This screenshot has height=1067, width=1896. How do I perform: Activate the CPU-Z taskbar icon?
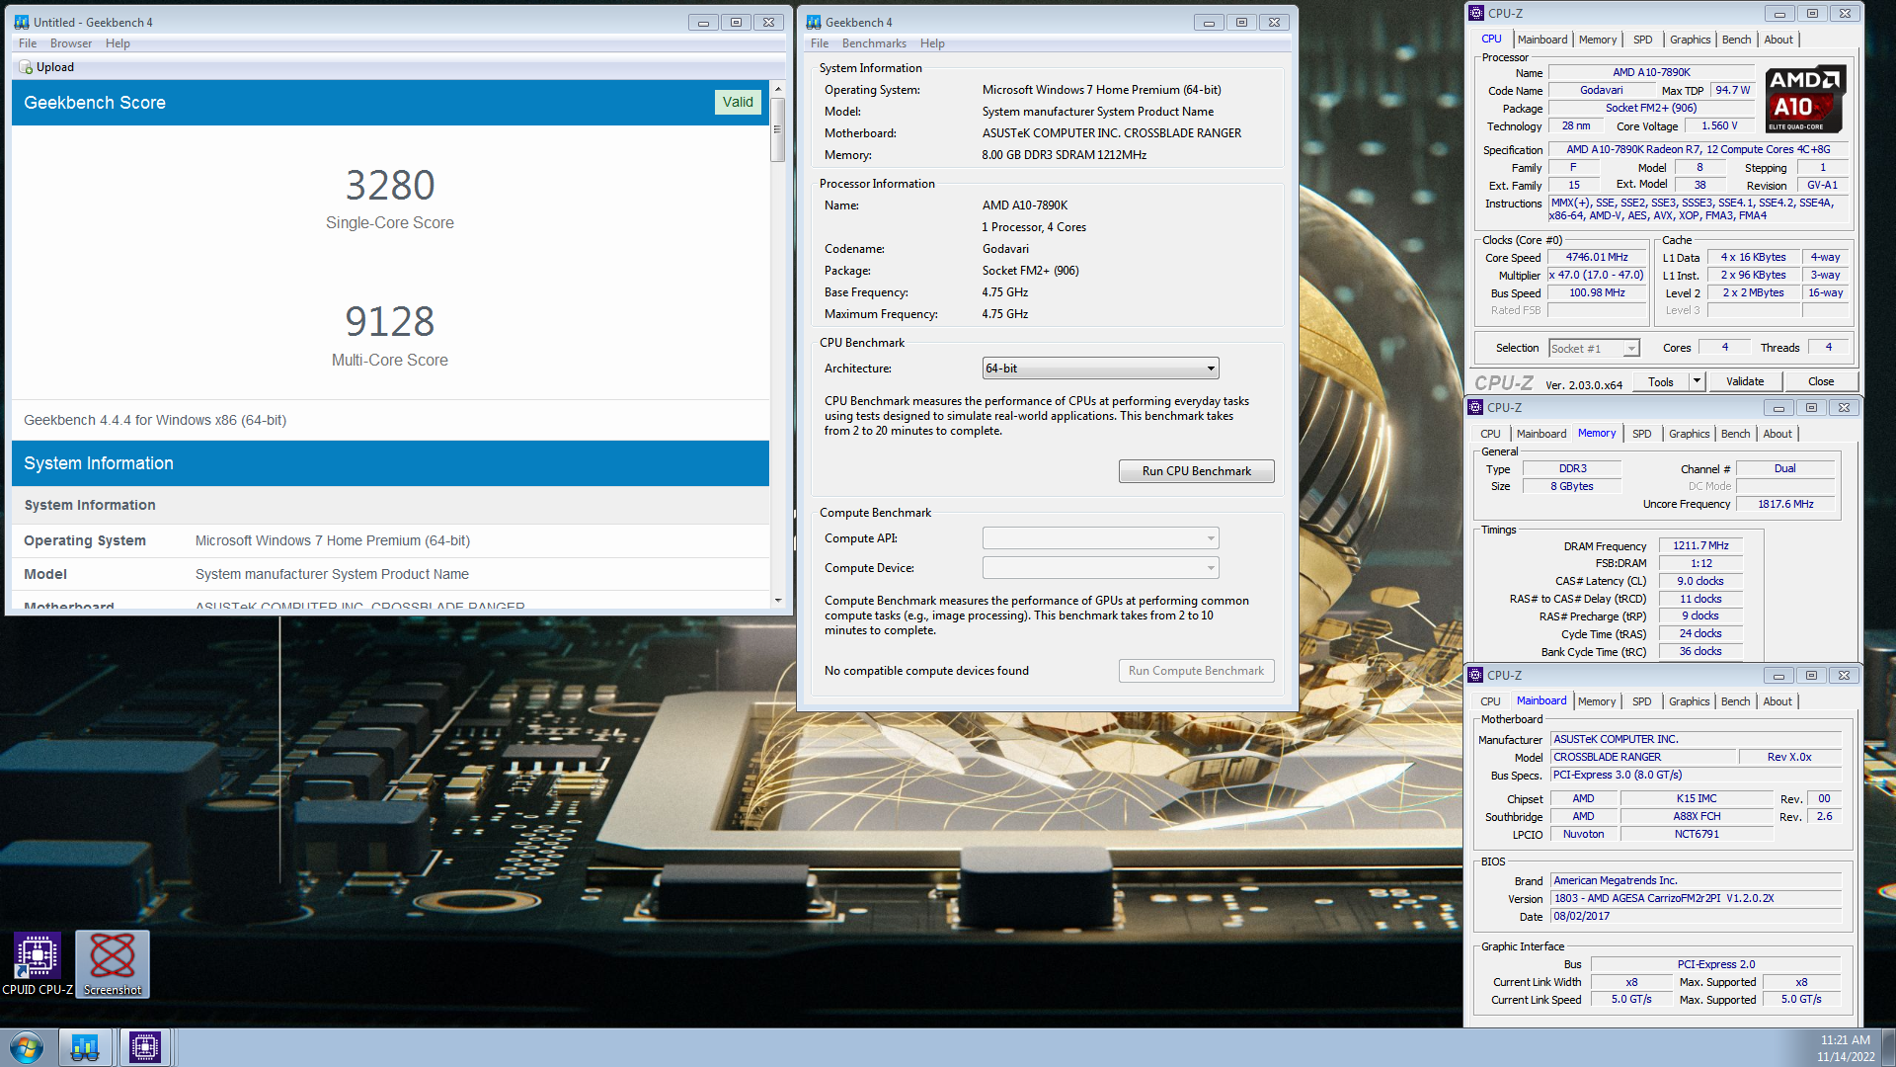pyautogui.click(x=145, y=1047)
